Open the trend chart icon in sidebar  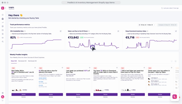click(x=3, y=23)
